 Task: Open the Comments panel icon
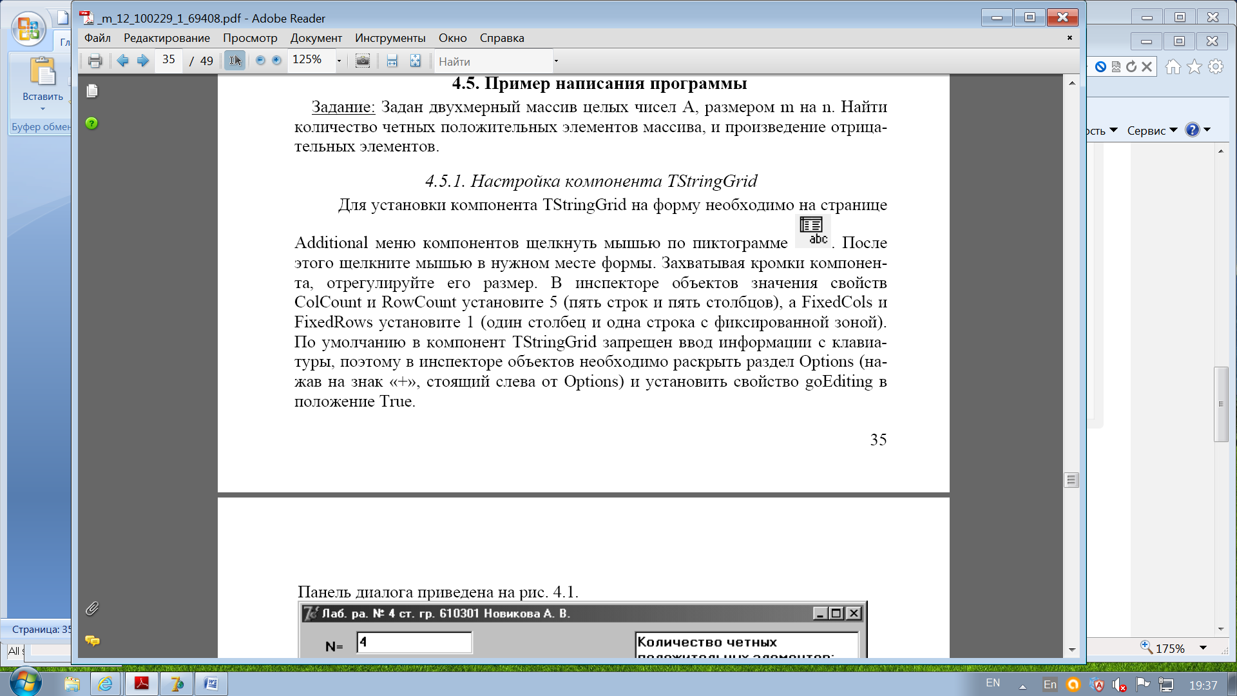pos(92,641)
